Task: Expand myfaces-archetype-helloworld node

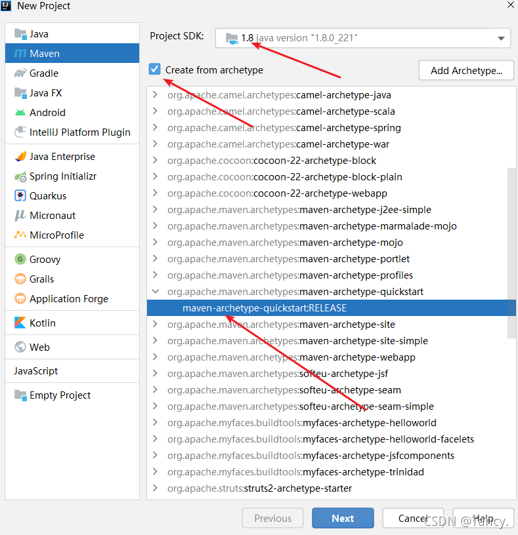Action: 155,422
